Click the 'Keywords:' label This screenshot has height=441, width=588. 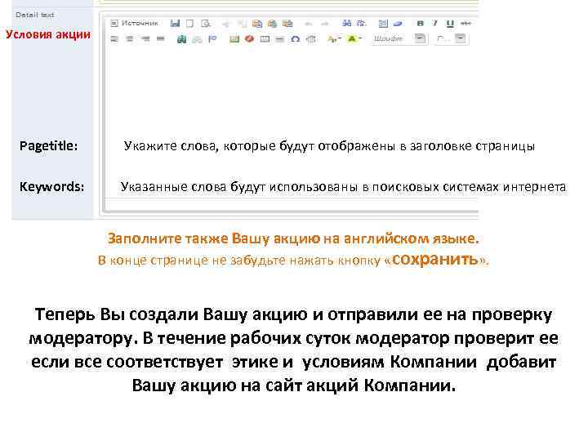point(51,186)
